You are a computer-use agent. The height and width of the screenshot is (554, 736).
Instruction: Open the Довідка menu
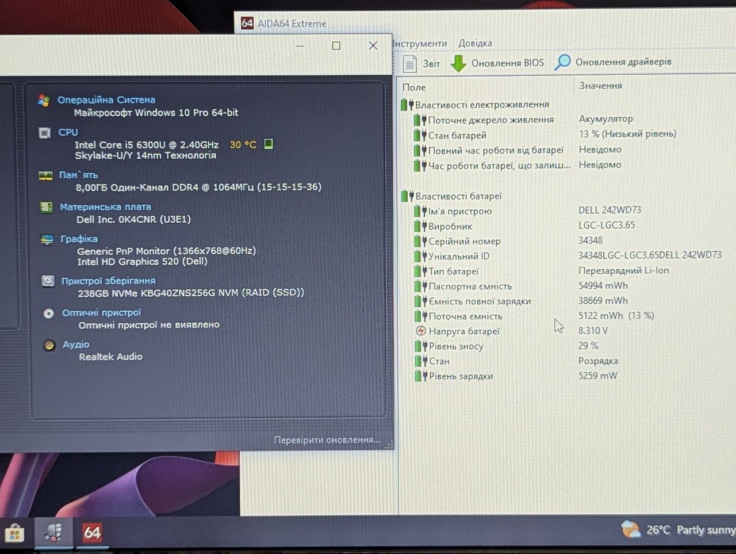click(x=475, y=43)
